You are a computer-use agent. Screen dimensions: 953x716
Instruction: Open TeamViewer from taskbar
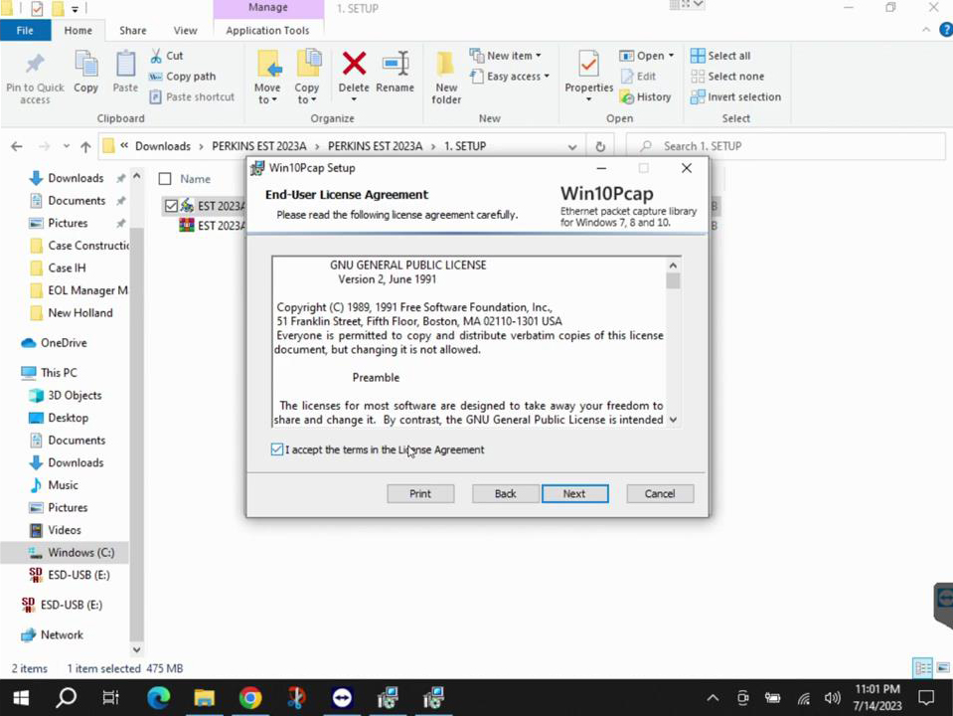[342, 698]
